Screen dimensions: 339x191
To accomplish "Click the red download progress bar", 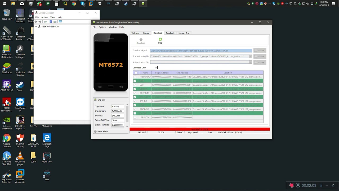I will (200, 129).
